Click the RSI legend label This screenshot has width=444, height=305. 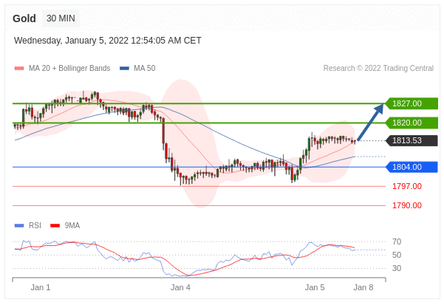(35, 225)
